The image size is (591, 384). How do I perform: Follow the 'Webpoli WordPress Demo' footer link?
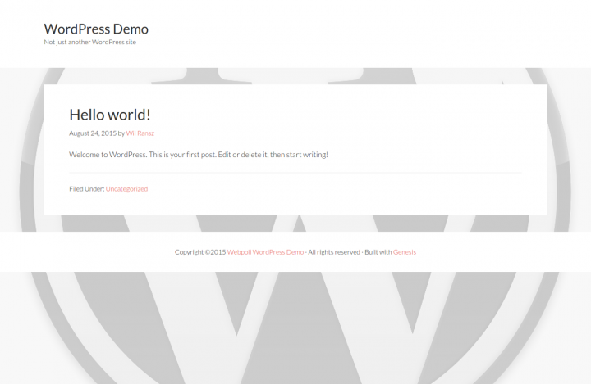(x=265, y=252)
